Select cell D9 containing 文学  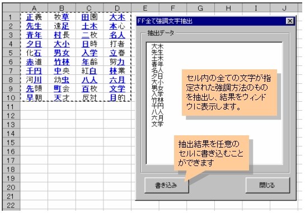pos(117,89)
